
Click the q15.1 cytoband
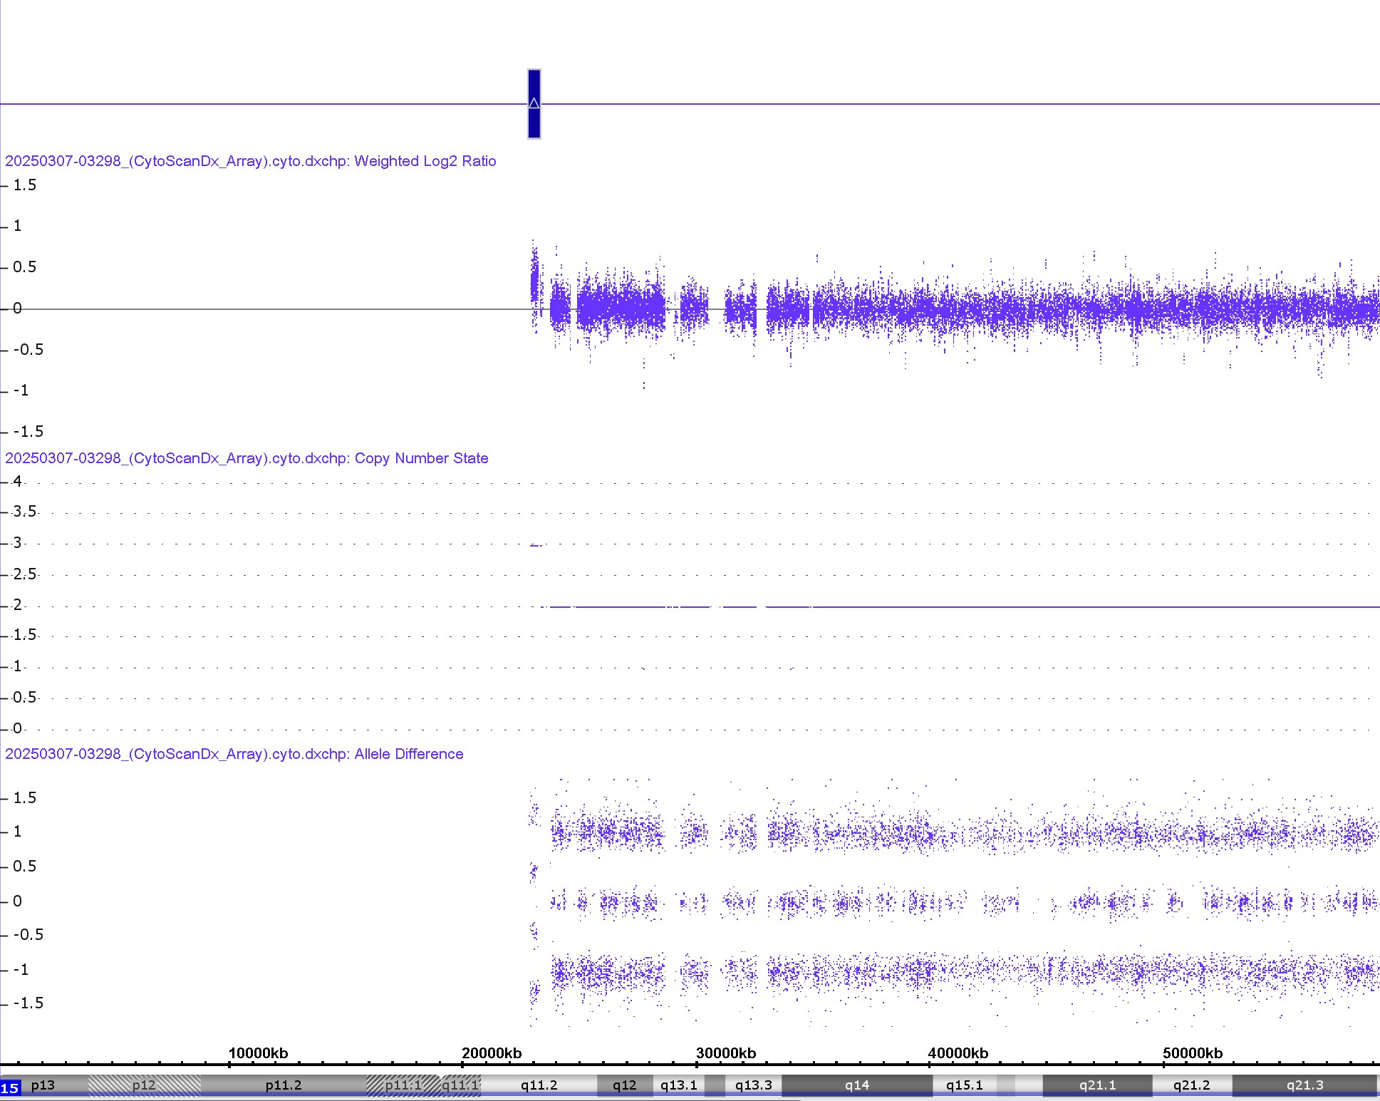pyautogui.click(x=964, y=1085)
